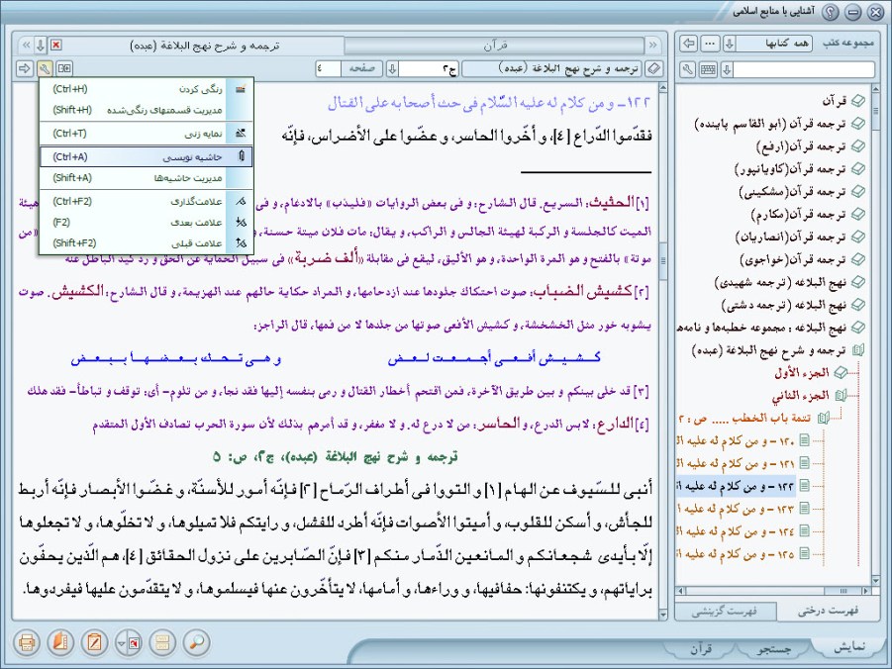Switch to the نمایش tab at the bottom
This screenshot has width=892, height=669.
pyautogui.click(x=849, y=647)
